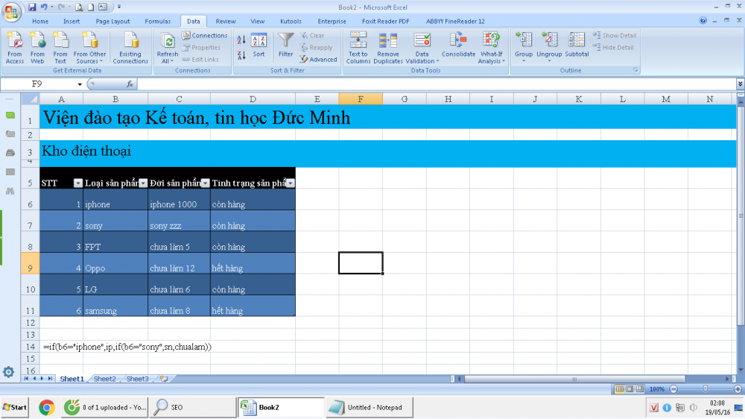Click the Insert Function fx icon
This screenshot has height=419, width=745.
tap(130, 84)
